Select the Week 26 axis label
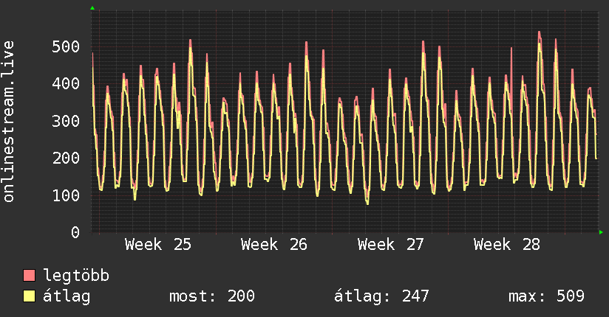The height and width of the screenshot is (317, 609). click(x=274, y=245)
